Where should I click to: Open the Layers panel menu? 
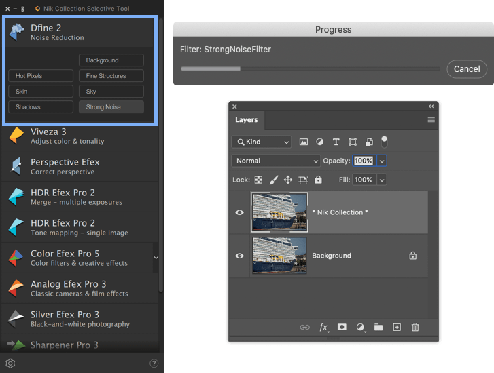[431, 119]
